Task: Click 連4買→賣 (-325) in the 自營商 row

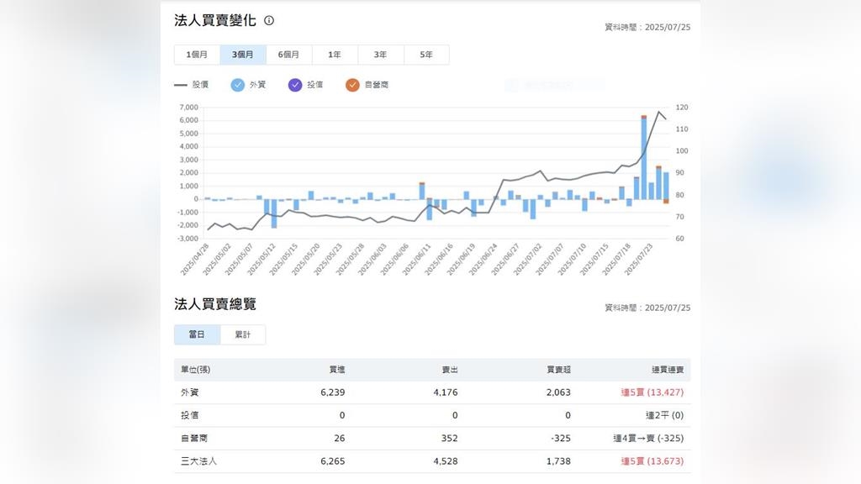Action: pos(647,439)
